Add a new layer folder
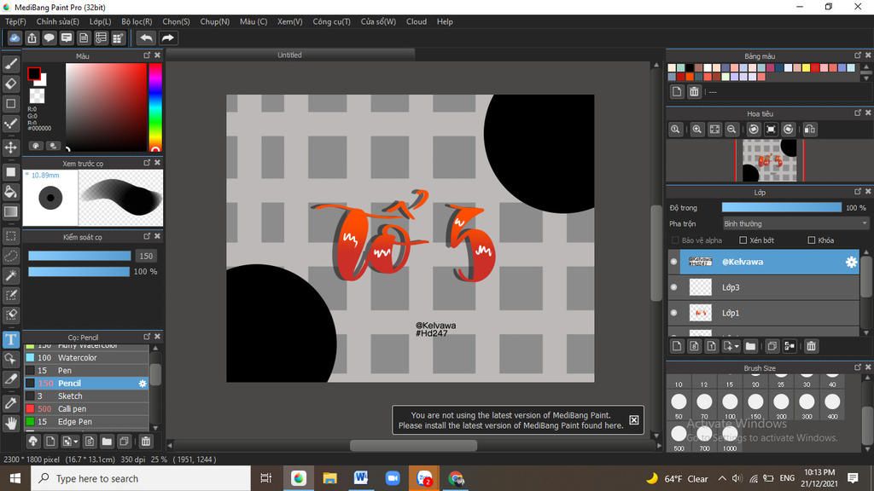Image resolution: width=874 pixels, height=491 pixels. point(750,346)
